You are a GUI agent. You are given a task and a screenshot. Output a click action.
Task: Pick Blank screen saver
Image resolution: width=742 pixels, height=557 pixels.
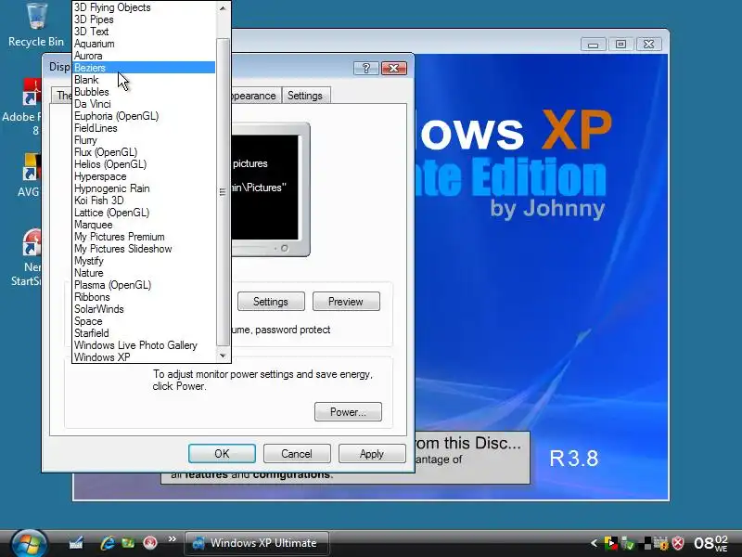145,80
